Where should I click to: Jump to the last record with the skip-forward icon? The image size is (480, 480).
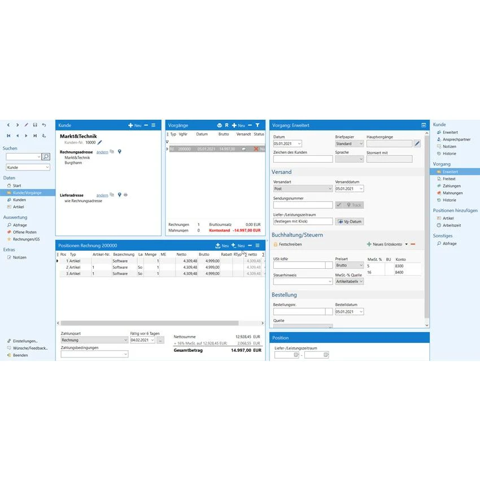pyautogui.click(x=35, y=136)
